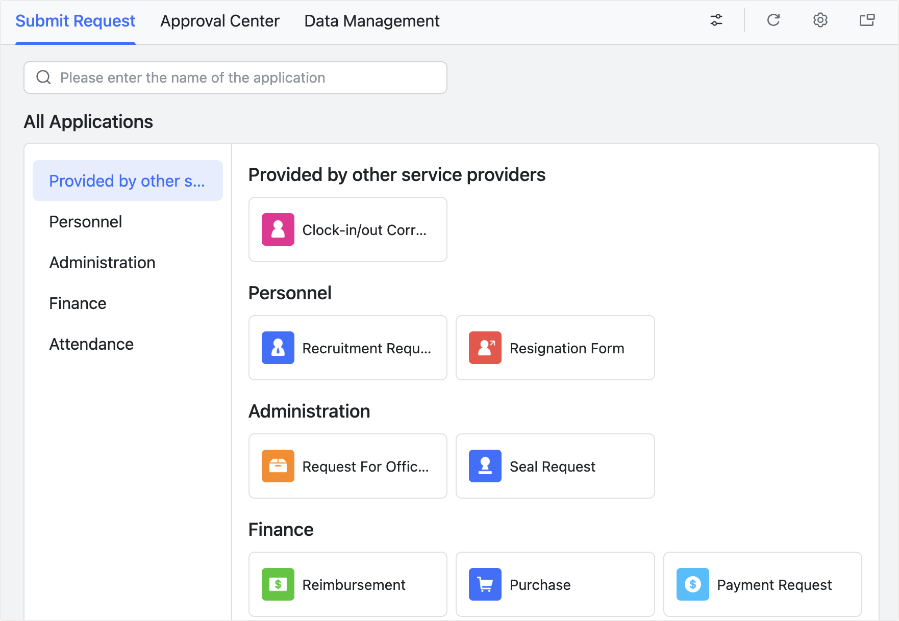This screenshot has width=899, height=621.
Task: Open Purchase using the shopping cart icon
Action: pyautogui.click(x=485, y=584)
